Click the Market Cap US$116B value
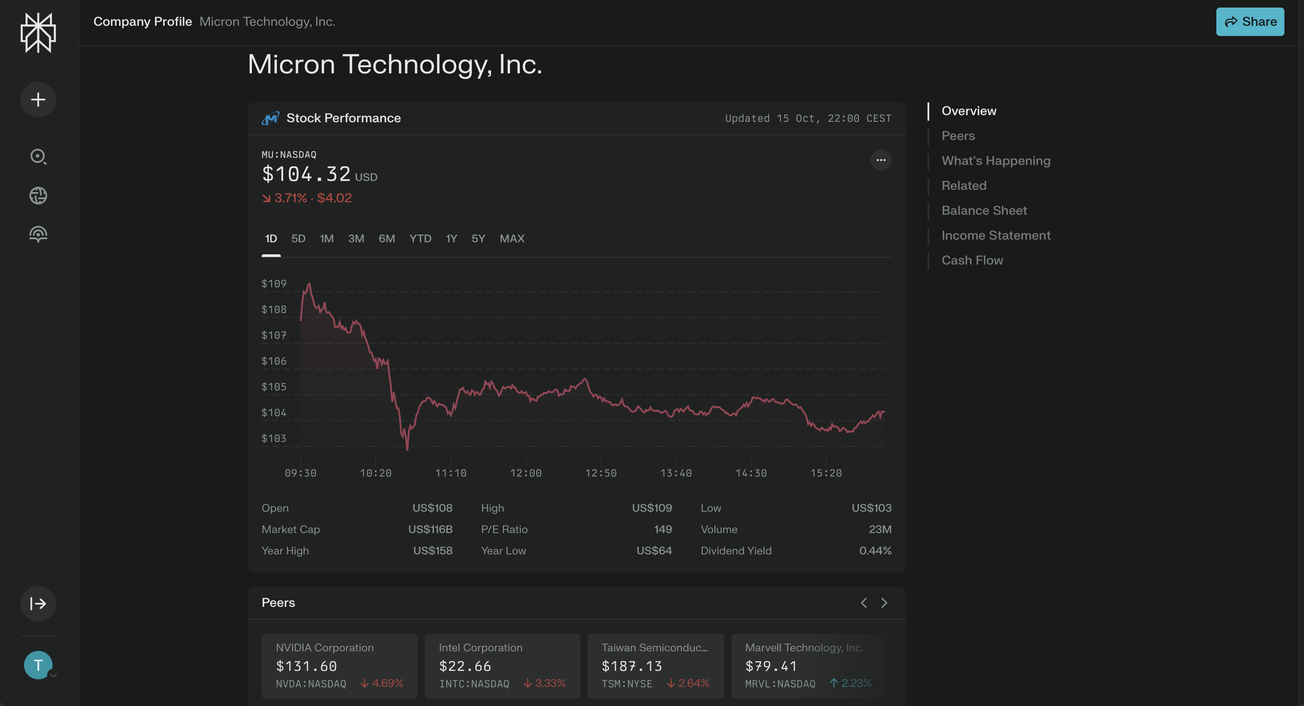Viewport: 1304px width, 706px height. pyautogui.click(x=430, y=529)
